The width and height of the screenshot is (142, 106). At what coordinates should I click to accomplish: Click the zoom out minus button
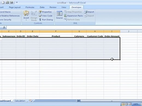(141, 104)
